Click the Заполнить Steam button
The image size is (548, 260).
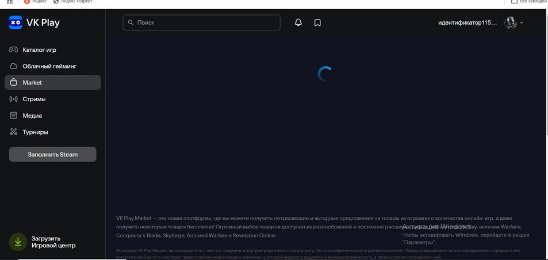coord(53,155)
